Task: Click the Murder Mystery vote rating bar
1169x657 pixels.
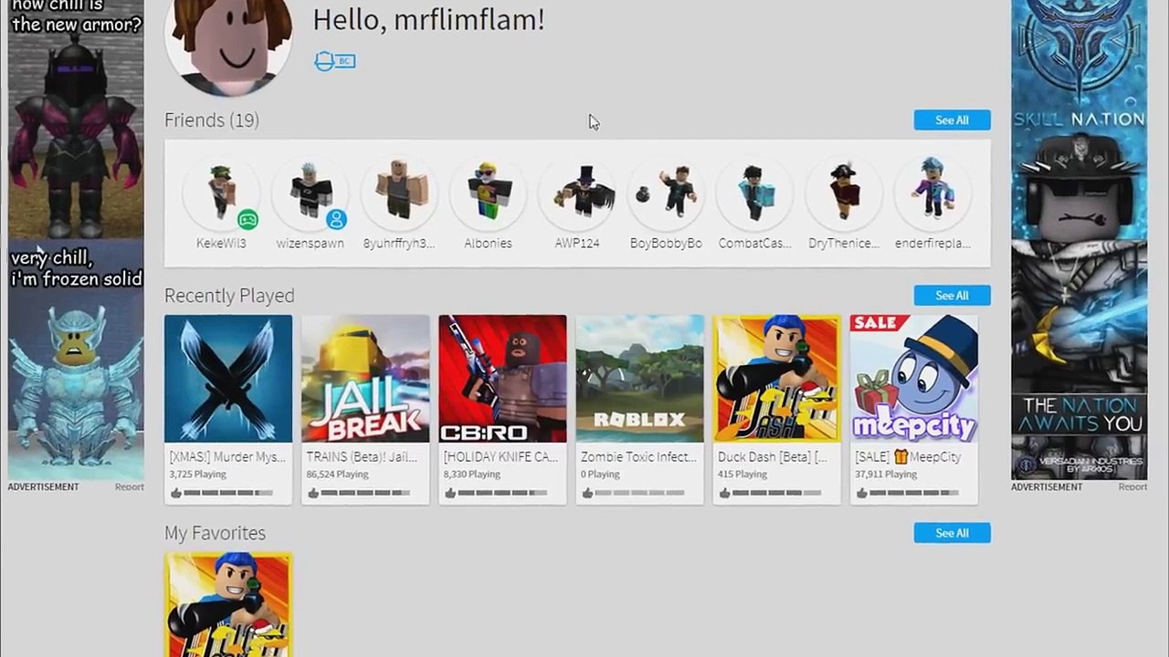Action: 229,493
